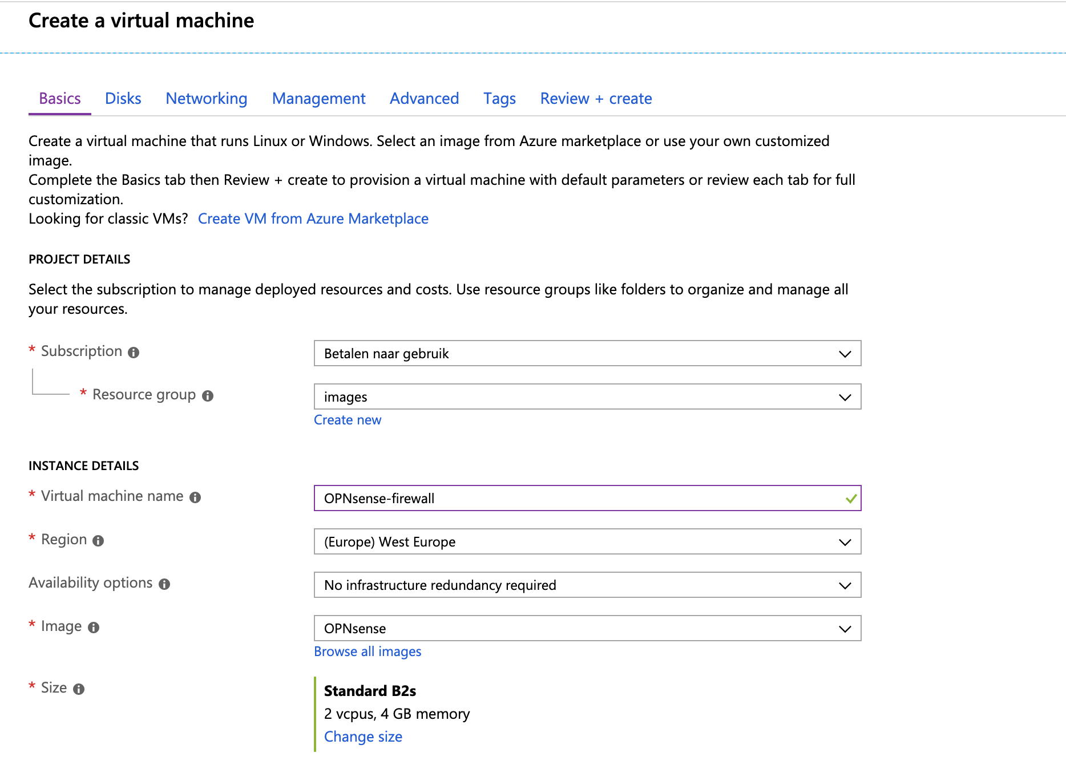This screenshot has height=777, width=1066.
Task: Select the Management tab
Action: 318,99
